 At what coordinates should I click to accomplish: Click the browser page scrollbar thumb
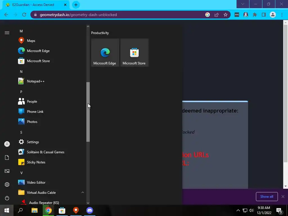click(285, 93)
